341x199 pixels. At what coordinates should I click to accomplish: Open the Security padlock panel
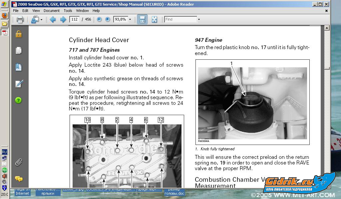pyautogui.click(x=19, y=34)
